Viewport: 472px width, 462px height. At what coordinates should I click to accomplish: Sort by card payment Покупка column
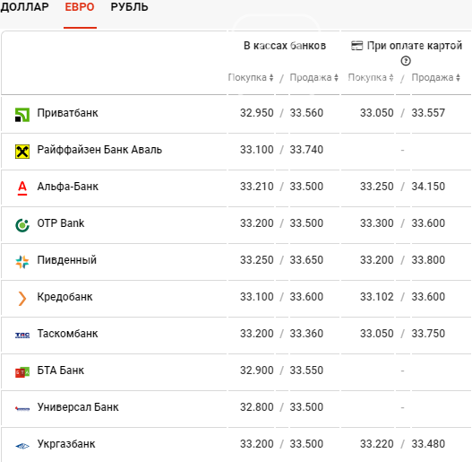tap(371, 77)
